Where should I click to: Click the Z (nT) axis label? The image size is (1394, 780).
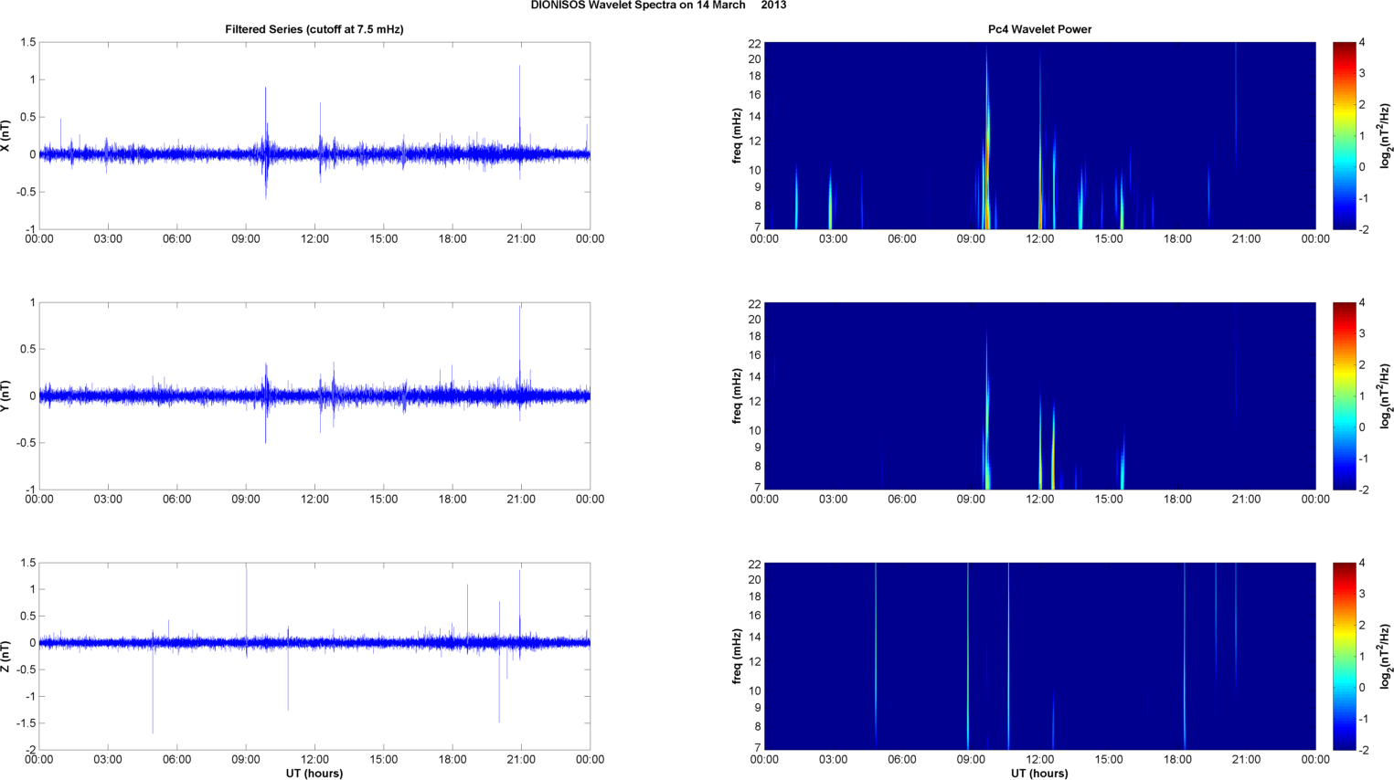6,656
